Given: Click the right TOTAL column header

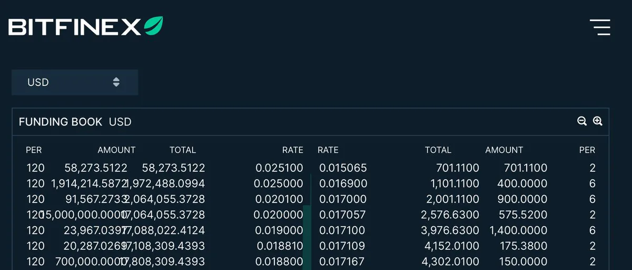Looking at the screenshot, I should tap(438, 150).
